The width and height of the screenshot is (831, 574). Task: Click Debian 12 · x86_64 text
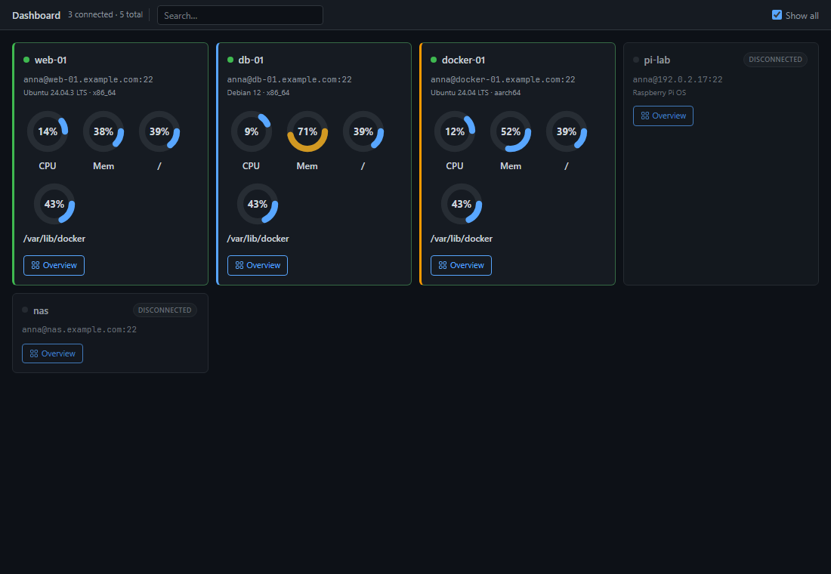coord(258,93)
